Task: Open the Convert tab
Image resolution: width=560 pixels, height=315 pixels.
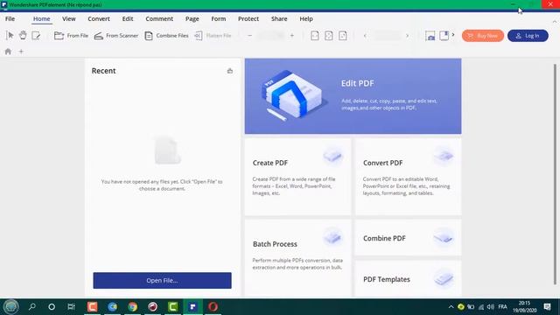Action: [99, 18]
